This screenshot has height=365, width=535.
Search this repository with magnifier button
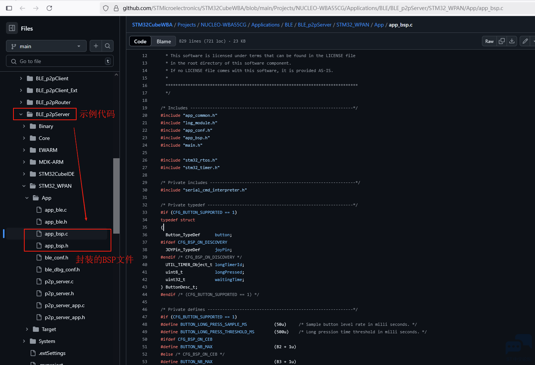(108, 46)
